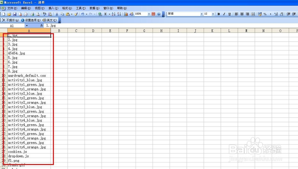
Task: Insert a hyperlink with the globe icon
Action: (100, 14)
